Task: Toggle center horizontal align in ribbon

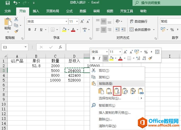Action: point(104,30)
